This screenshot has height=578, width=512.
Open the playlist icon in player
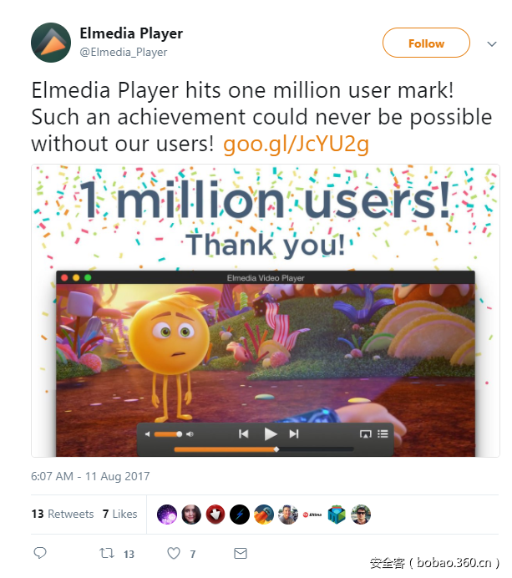383,433
